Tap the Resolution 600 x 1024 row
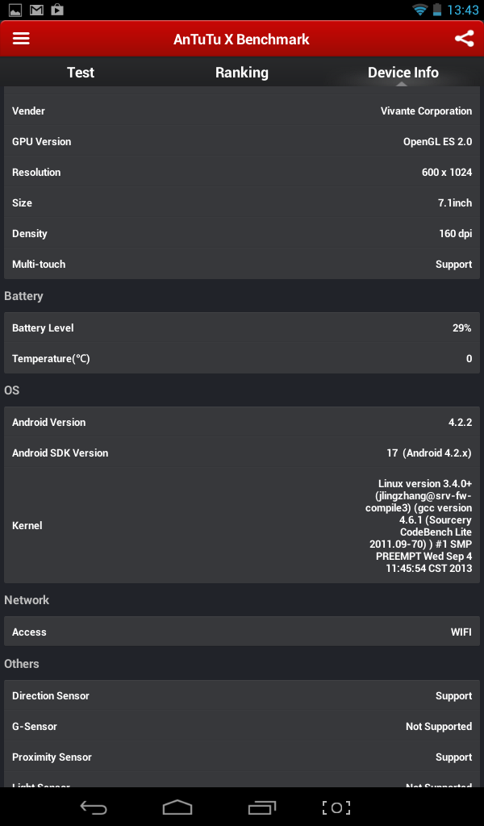Screen dimensions: 484x826 242,172
